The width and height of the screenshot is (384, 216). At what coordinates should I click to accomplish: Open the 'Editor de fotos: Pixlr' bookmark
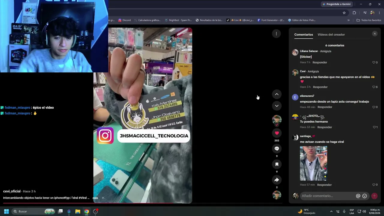pyautogui.click(x=301, y=20)
